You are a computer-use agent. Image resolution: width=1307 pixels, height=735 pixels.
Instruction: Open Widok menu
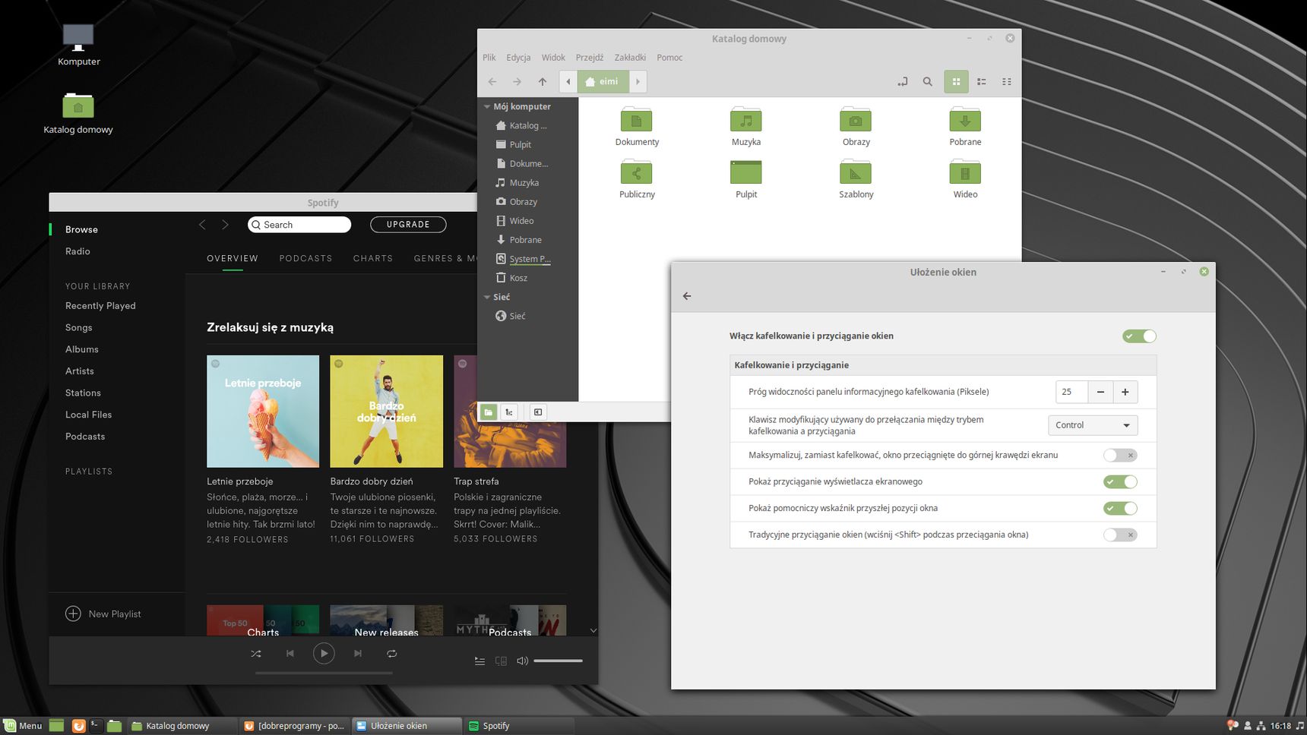[x=553, y=58]
